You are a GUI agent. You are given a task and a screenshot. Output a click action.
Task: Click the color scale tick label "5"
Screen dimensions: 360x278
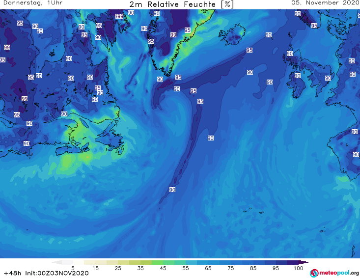tap(73, 268)
